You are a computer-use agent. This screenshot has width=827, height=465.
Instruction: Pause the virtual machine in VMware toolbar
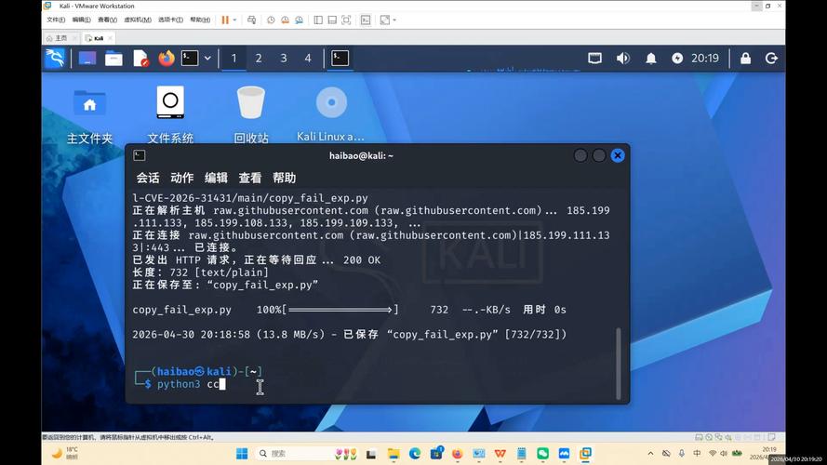[x=225, y=20]
